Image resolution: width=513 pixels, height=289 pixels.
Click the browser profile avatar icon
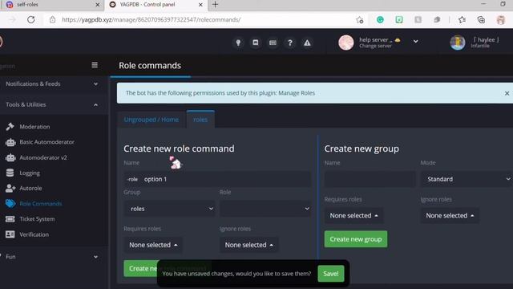[501, 19]
